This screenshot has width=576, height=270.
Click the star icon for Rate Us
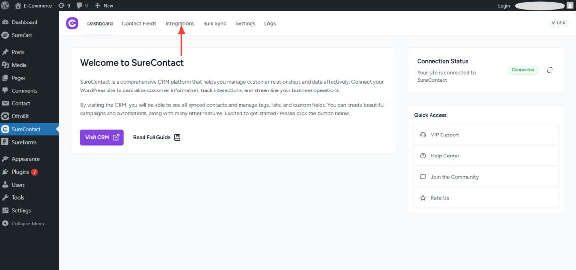tap(423, 198)
